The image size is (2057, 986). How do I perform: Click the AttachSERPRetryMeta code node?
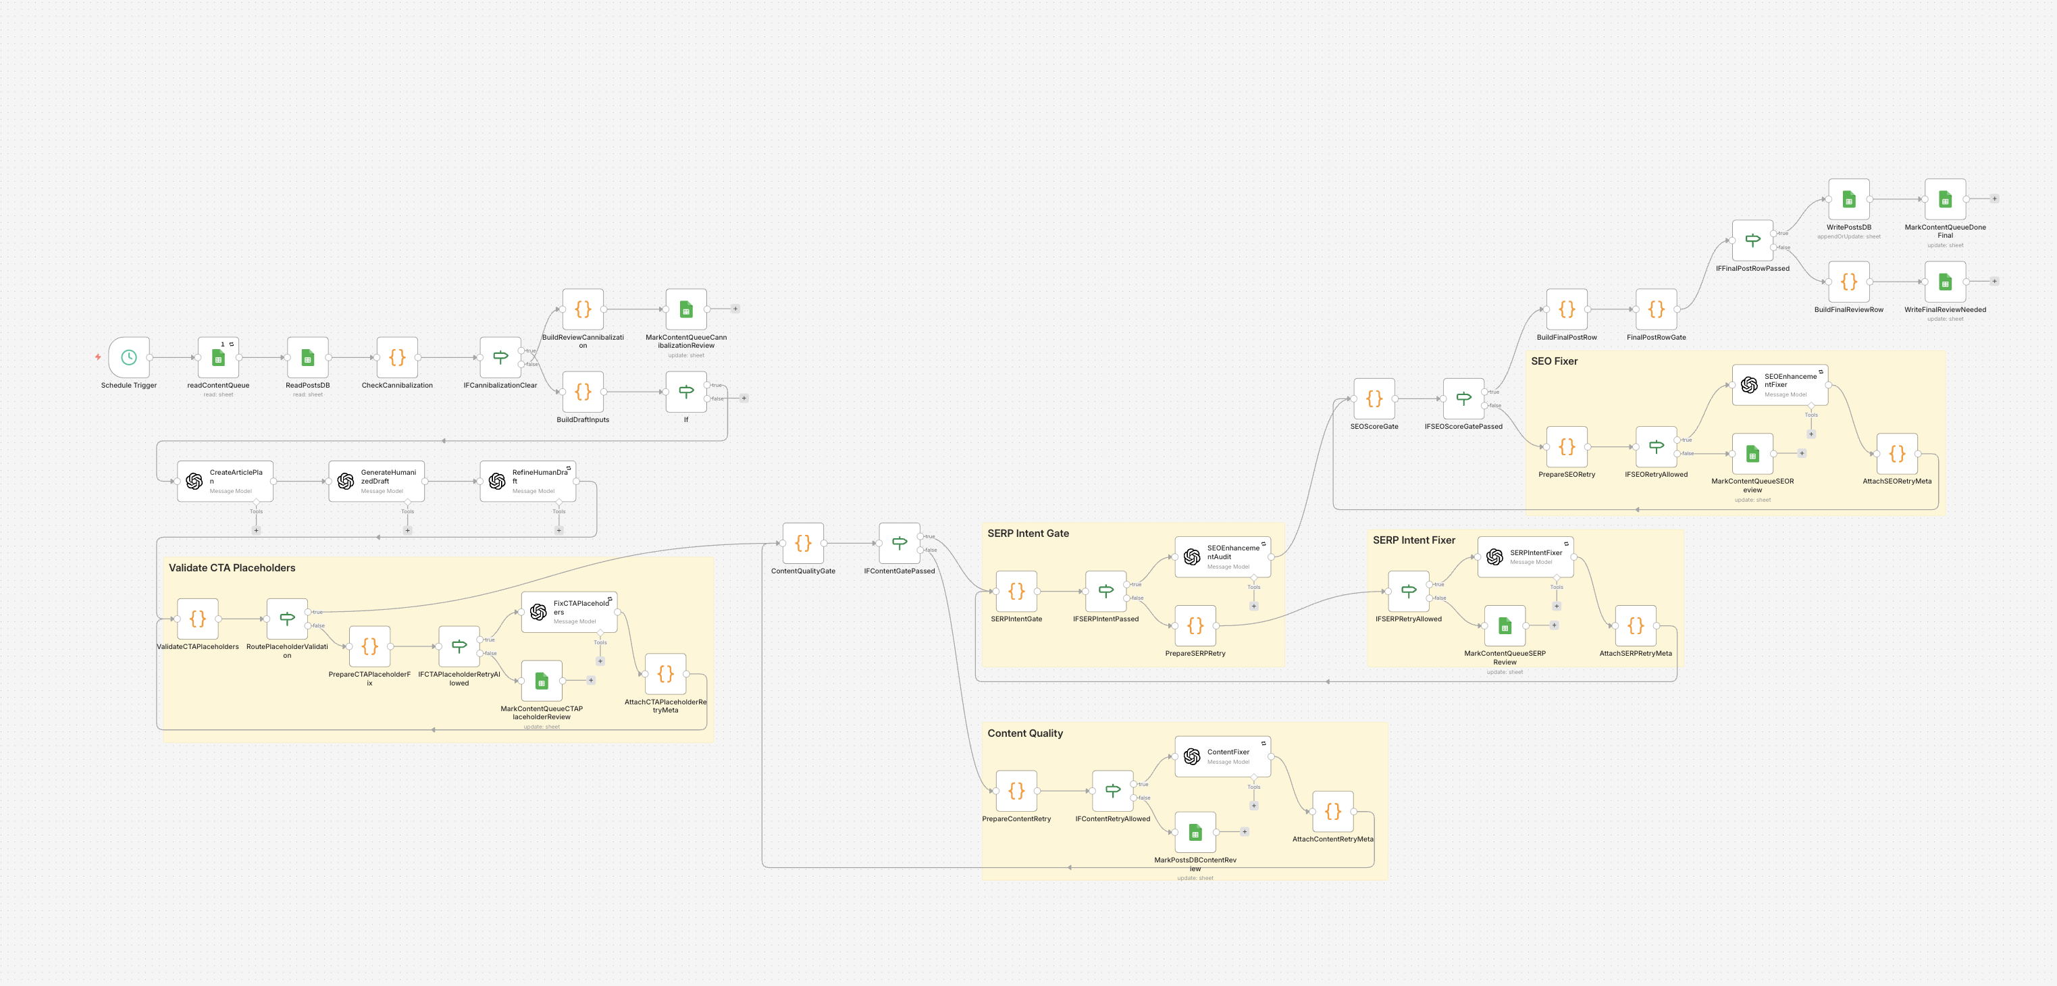tap(1636, 626)
